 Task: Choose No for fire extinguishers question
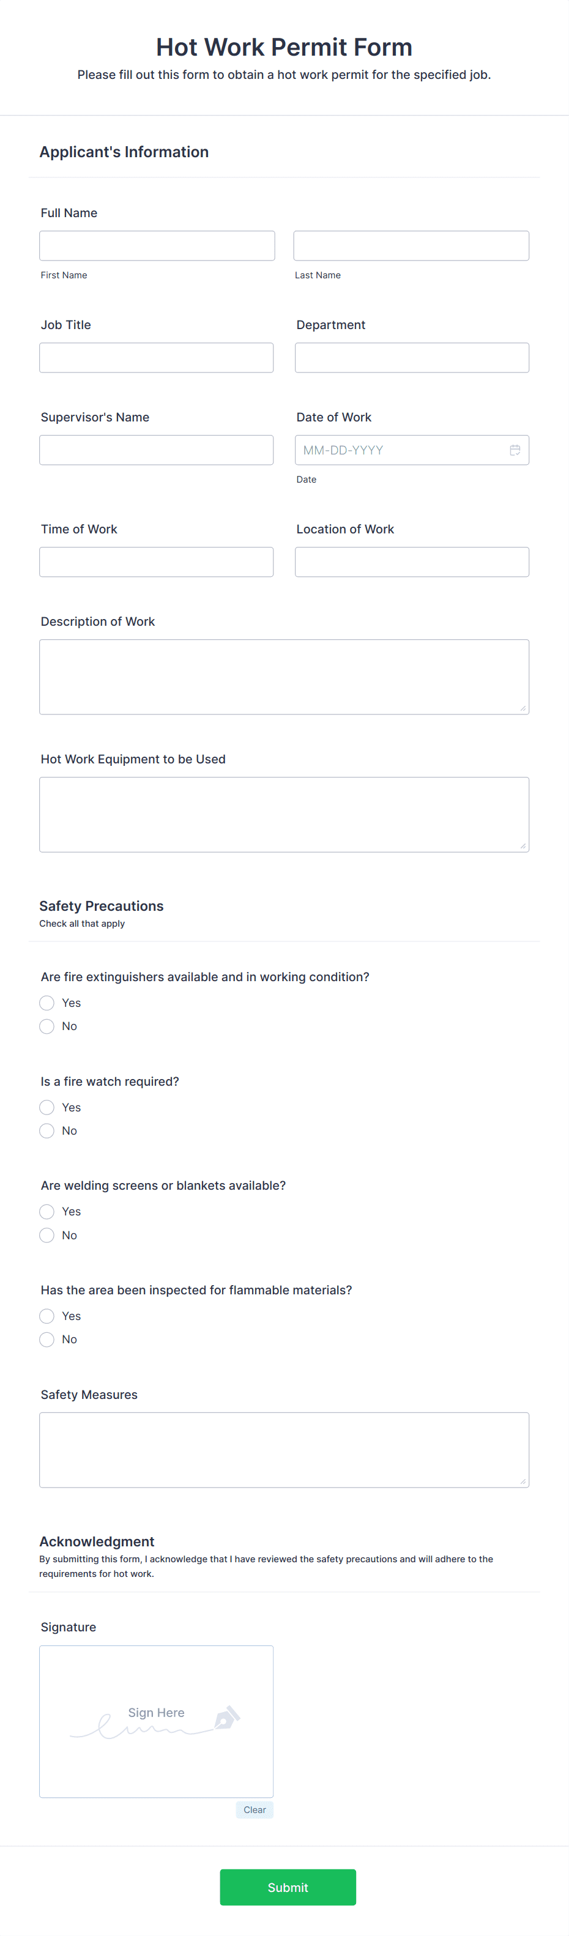[x=46, y=1026]
